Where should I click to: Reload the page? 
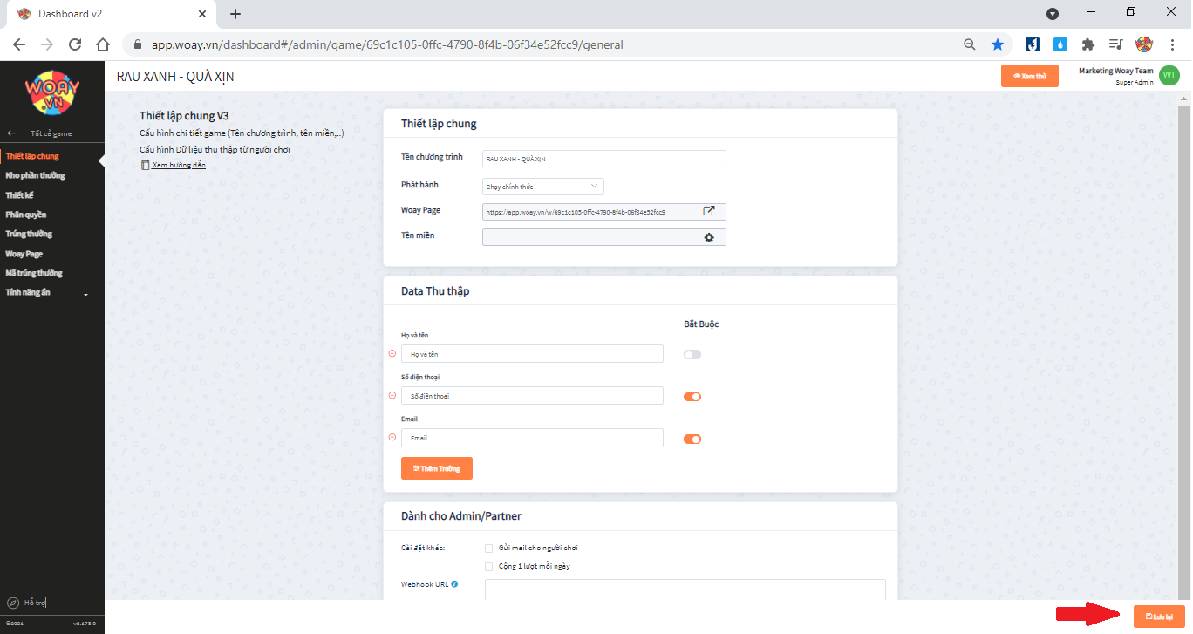pos(75,44)
